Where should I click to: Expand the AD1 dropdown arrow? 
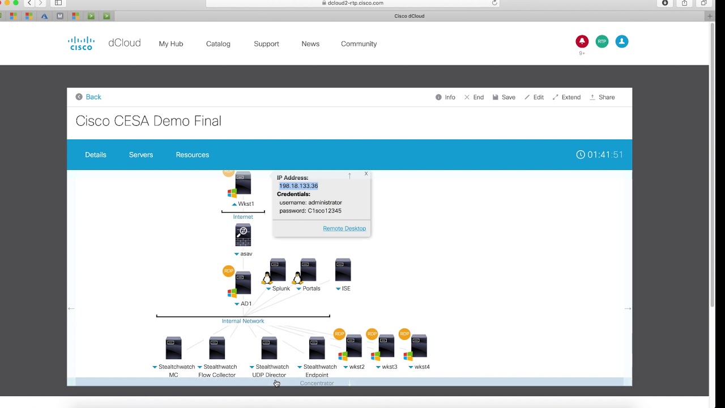click(x=237, y=304)
